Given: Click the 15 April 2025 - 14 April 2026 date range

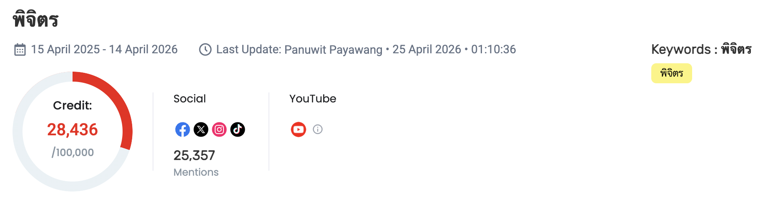Looking at the screenshot, I should point(104,50).
